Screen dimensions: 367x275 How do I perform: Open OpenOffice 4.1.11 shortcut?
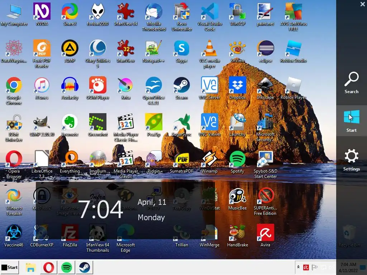point(153,91)
